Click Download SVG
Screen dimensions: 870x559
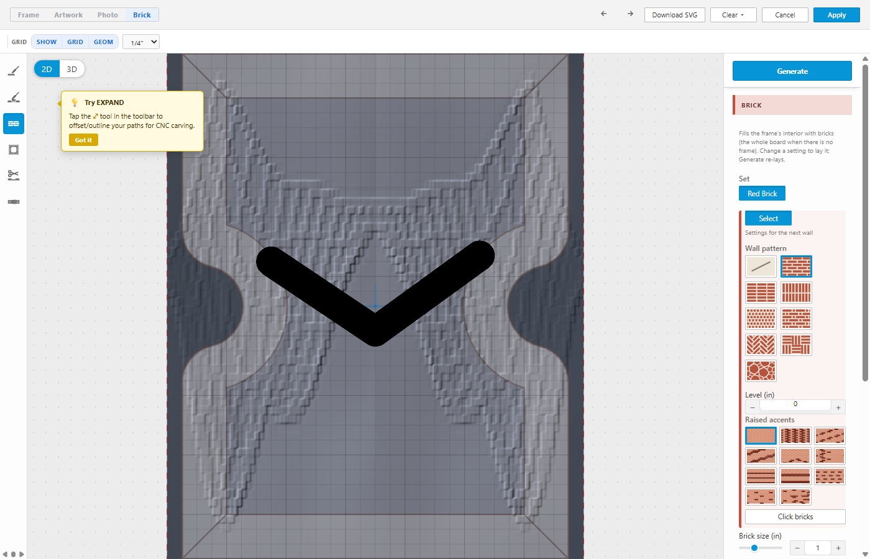point(675,15)
